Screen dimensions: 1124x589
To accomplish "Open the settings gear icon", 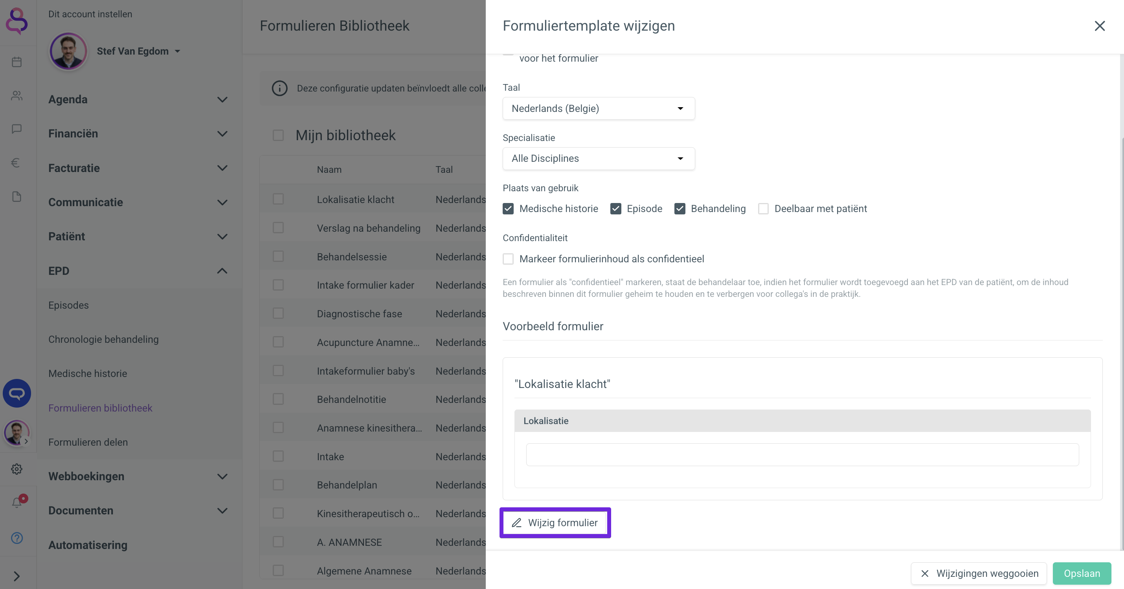I will click(x=17, y=469).
